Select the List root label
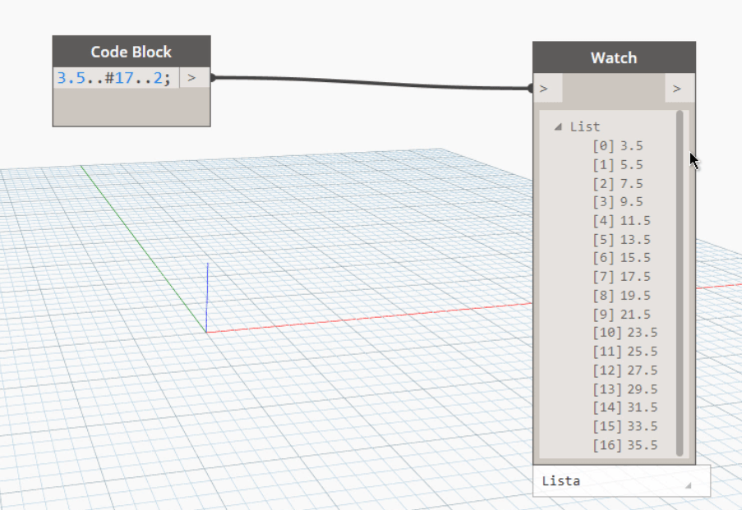Image resolution: width=742 pixels, height=510 pixels. 585,126
